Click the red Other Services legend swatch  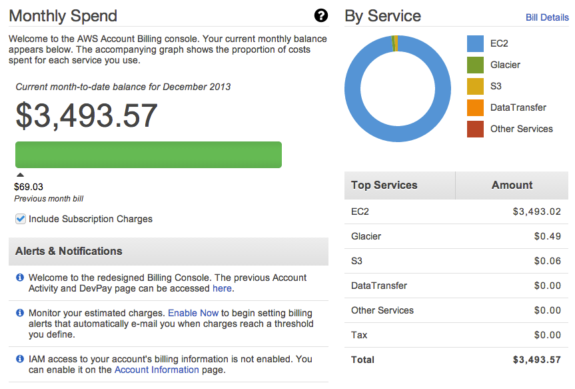475,129
